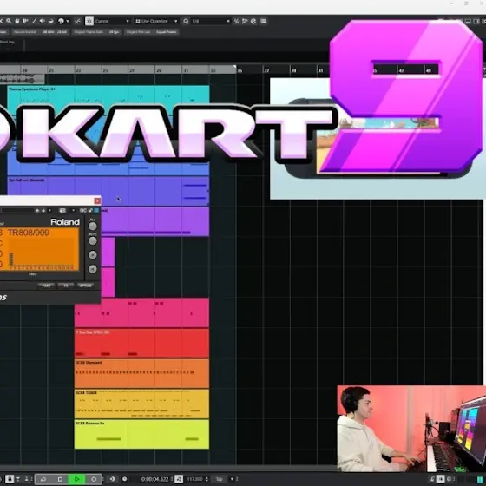The width and height of the screenshot is (486, 486).
Task: Open the color tool dropdown arrow
Action: [x=68, y=21]
